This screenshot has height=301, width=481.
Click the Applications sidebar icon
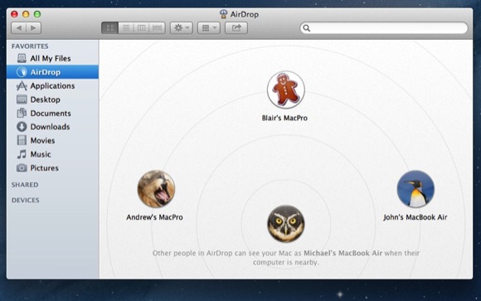(x=22, y=86)
